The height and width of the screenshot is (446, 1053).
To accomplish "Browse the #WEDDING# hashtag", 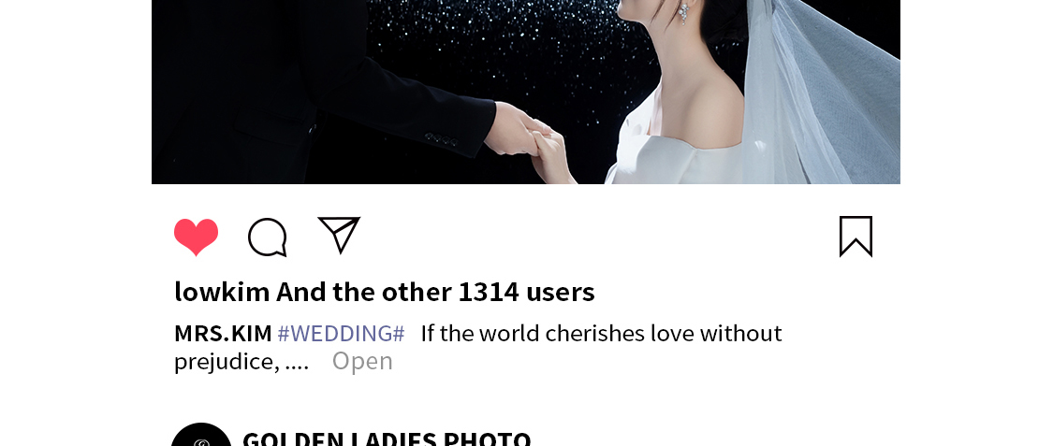I will pos(341,333).
